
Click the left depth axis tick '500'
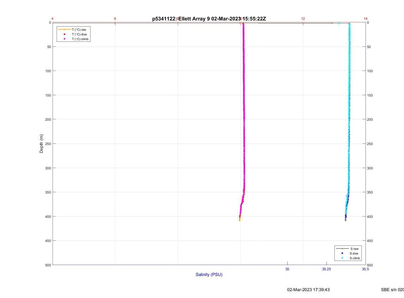point(48,265)
